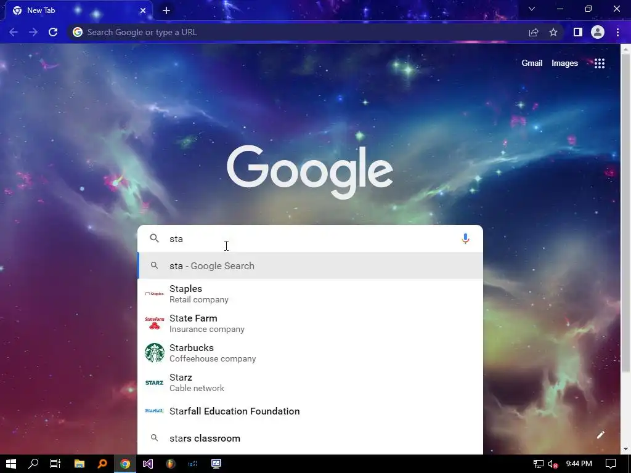This screenshot has height=473, width=631.
Task: Customize this page with pencil icon
Action: pos(601,435)
